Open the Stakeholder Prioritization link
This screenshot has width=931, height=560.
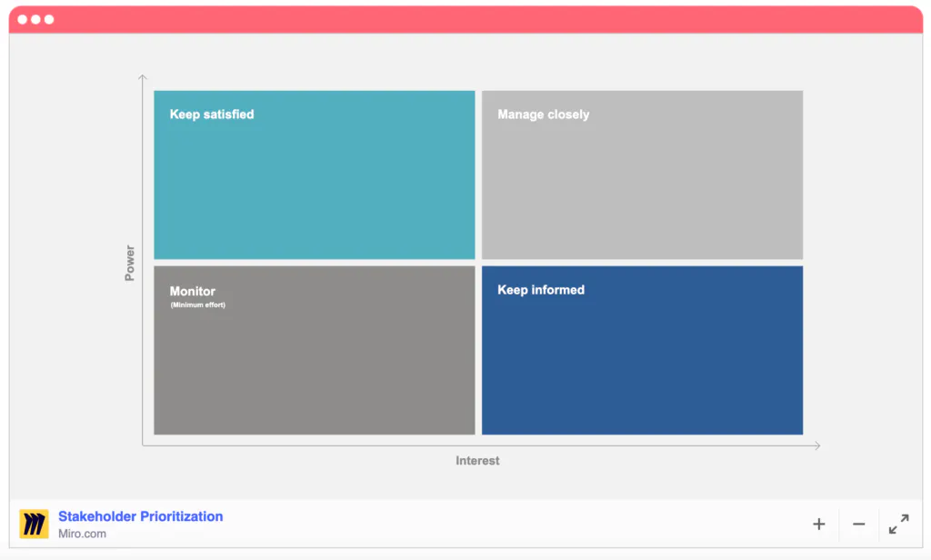(x=140, y=516)
